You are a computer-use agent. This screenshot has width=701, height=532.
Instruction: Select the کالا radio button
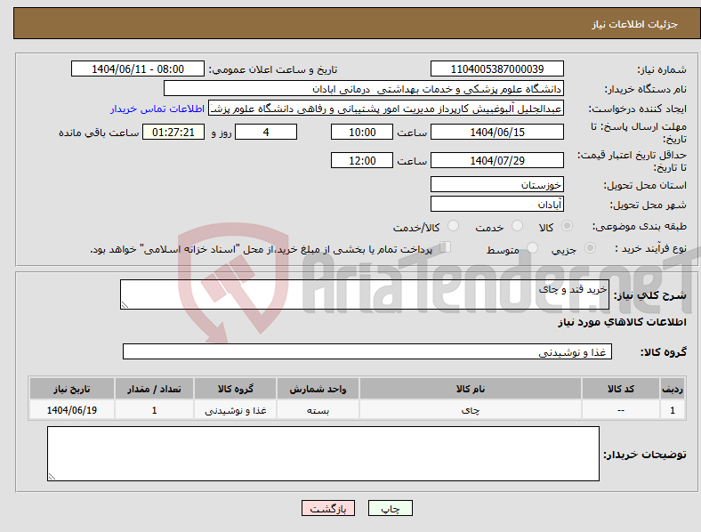567,226
